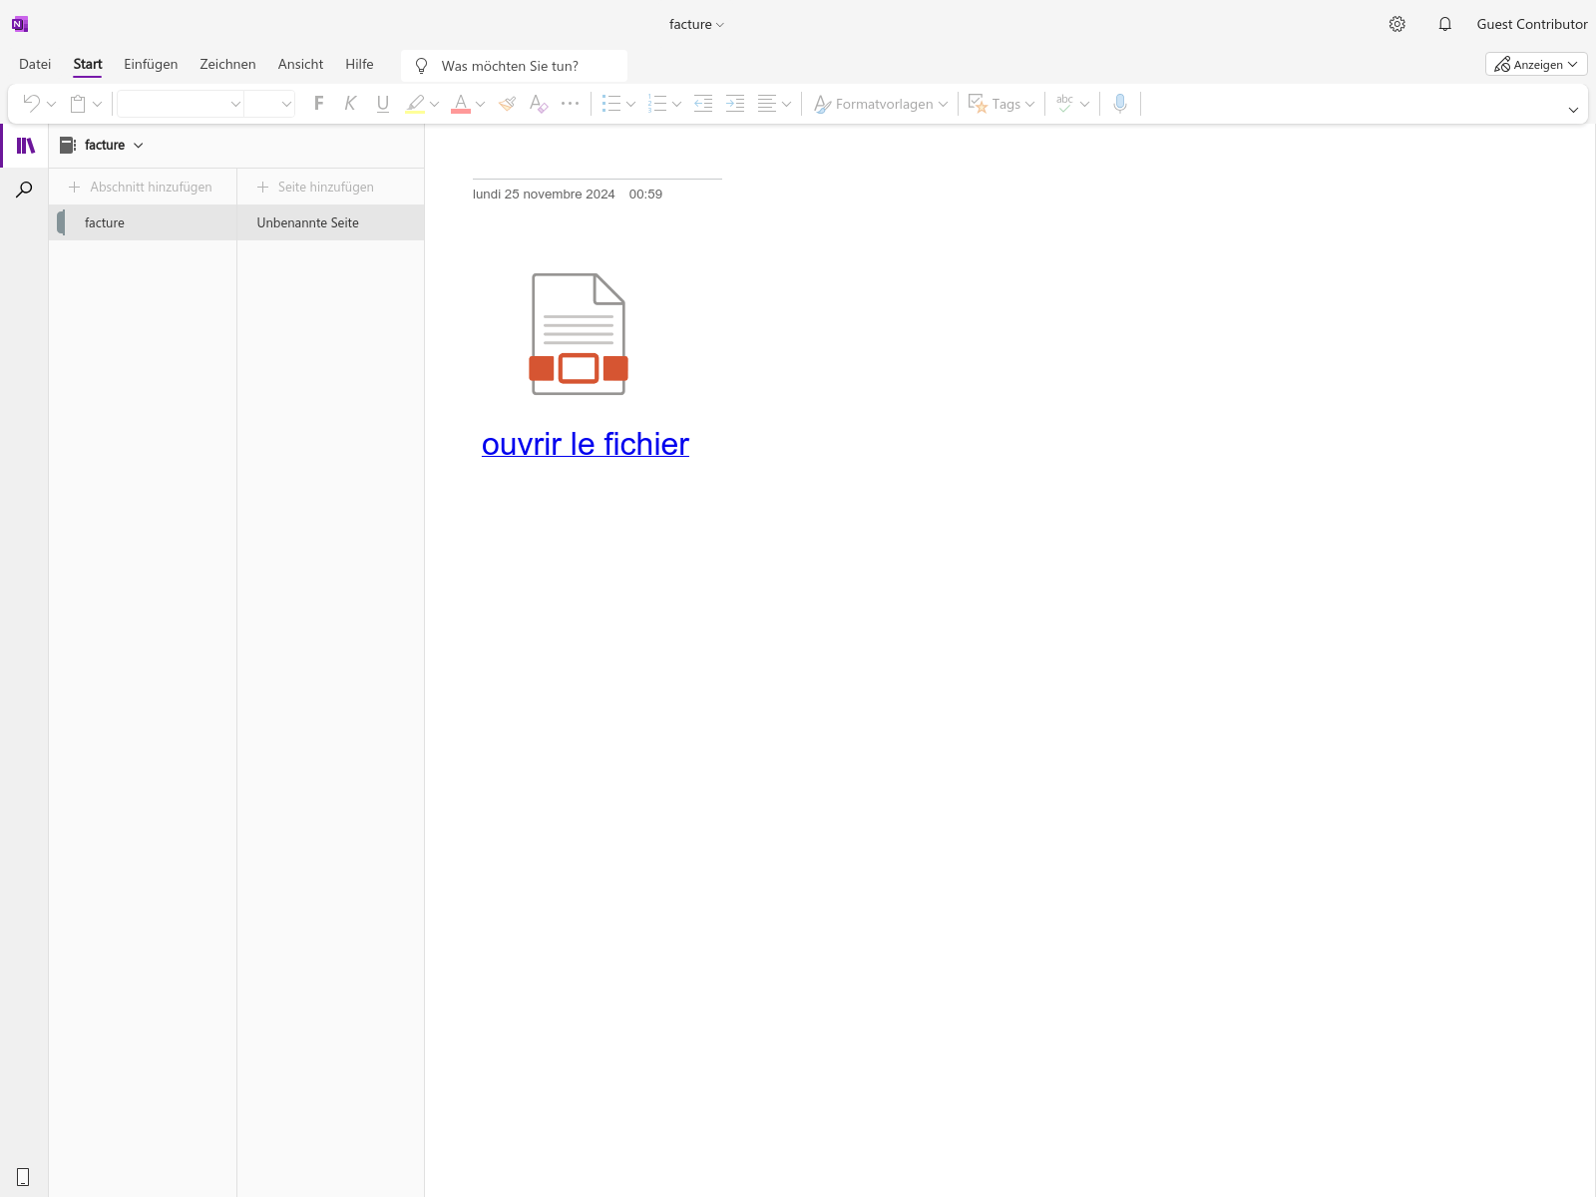
Task: Click the Clear Formatting eraser icon
Action: click(x=539, y=103)
